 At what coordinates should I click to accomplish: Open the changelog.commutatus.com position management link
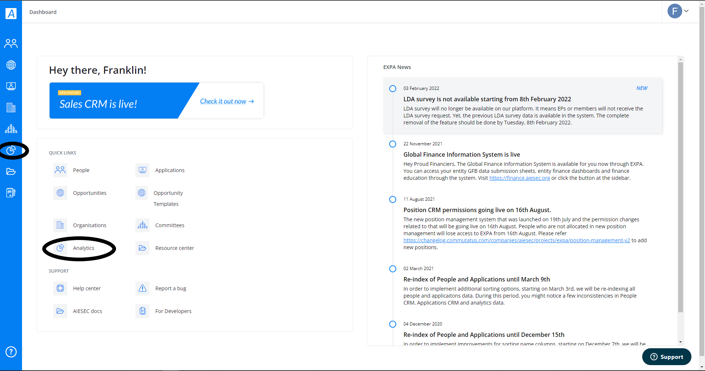coord(517,240)
